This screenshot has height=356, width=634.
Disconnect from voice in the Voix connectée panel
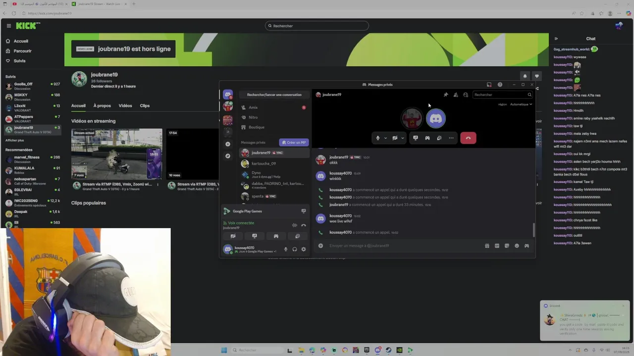[304, 225]
